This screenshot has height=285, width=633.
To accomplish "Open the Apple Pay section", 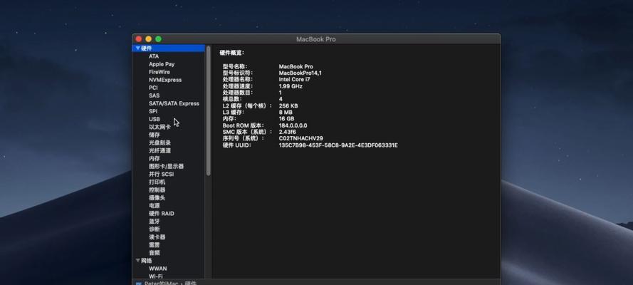I will coord(162,64).
